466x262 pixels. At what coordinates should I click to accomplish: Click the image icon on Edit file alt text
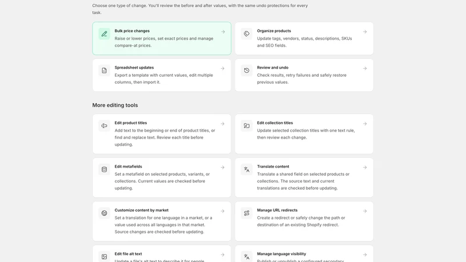(104, 257)
